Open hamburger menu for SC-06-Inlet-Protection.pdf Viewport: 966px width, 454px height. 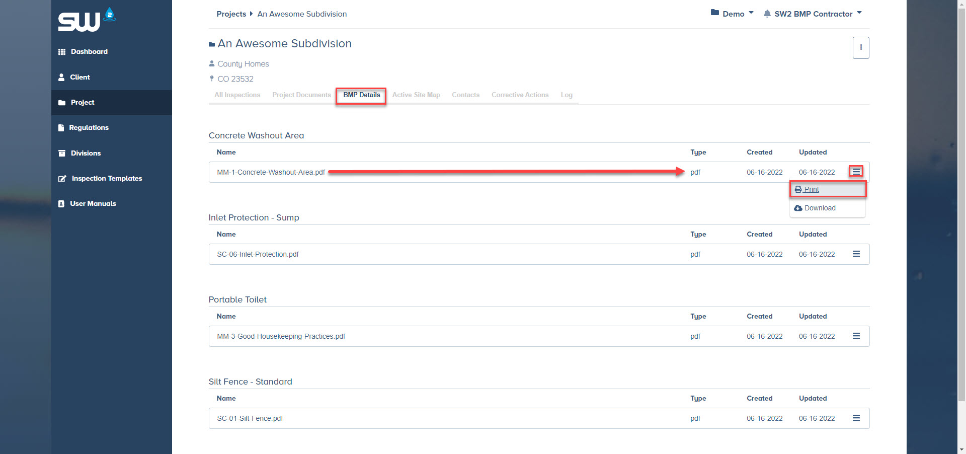tap(856, 254)
